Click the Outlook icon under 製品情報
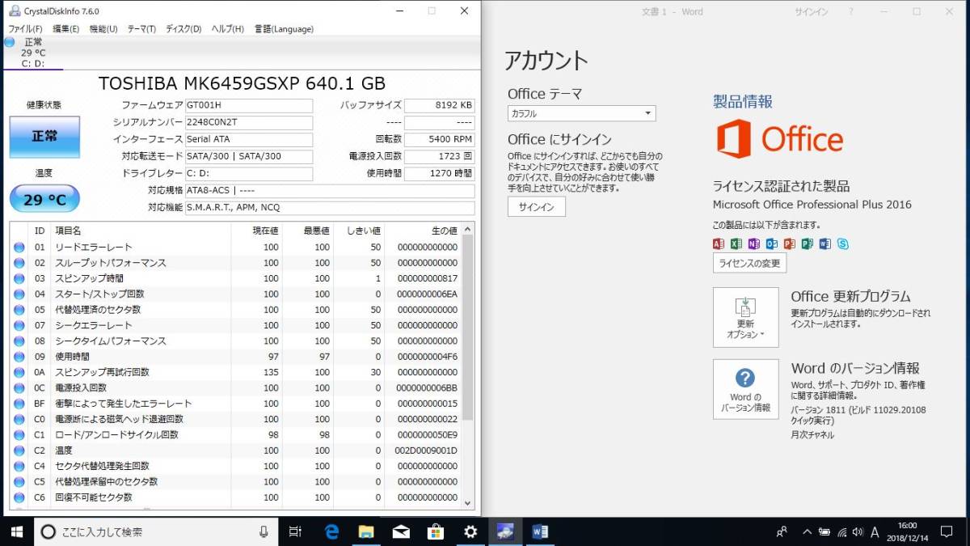This screenshot has width=970, height=546. (x=772, y=243)
